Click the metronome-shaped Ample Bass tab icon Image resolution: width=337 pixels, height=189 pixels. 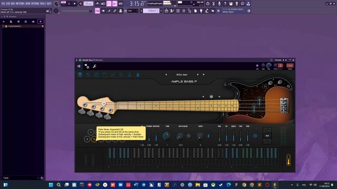coord(130,75)
